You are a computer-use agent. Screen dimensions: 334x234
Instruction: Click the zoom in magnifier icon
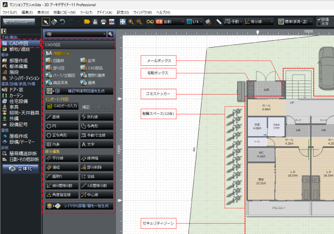coord(131,22)
